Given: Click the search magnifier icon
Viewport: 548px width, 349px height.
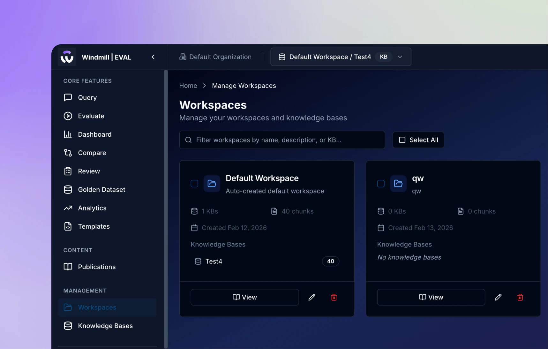Looking at the screenshot, I should pyautogui.click(x=188, y=140).
